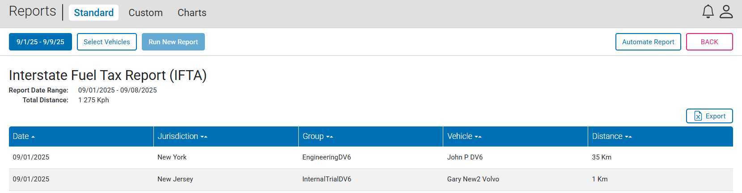The width and height of the screenshot is (742, 193).
Task: Select the New York 09/01/2025 row
Action: pos(371,157)
